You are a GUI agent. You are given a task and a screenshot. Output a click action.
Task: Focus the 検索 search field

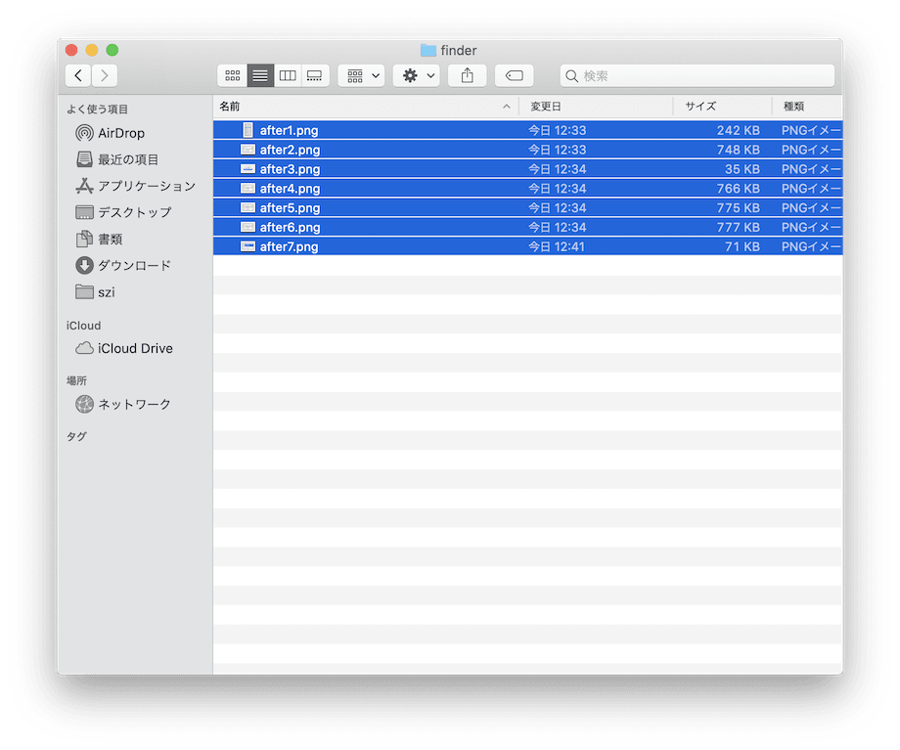[697, 75]
